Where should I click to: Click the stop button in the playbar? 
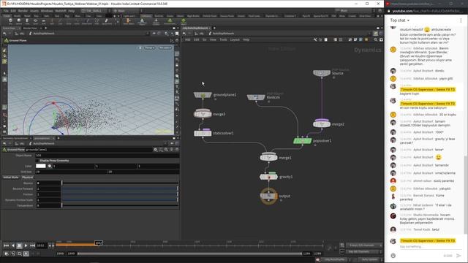point(20,245)
